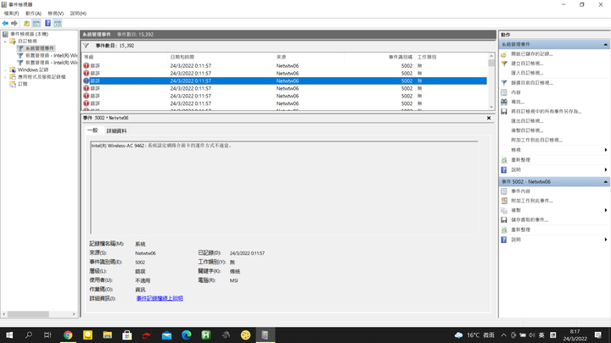Open Google Chrome from the taskbar
Screen dimensions: 611x343
68,335
